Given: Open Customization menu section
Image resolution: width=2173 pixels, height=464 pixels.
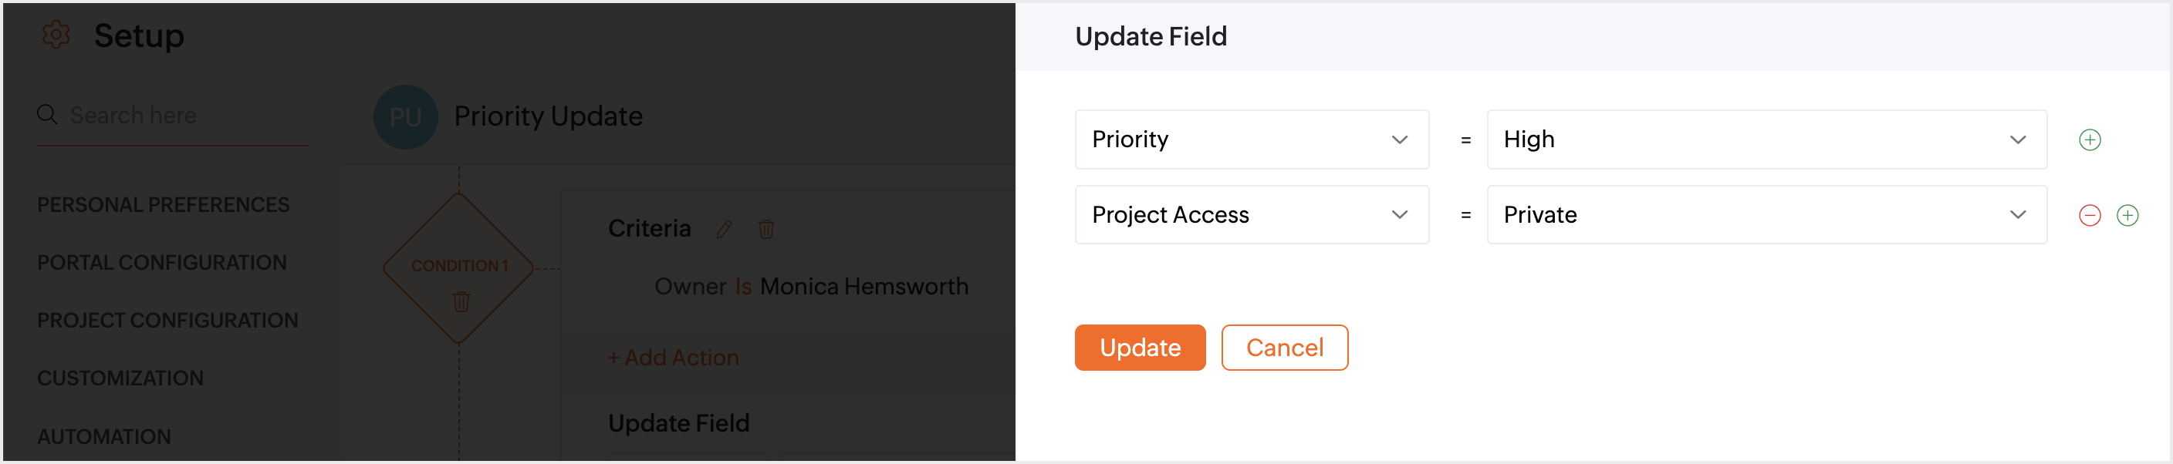Looking at the screenshot, I should pos(120,379).
